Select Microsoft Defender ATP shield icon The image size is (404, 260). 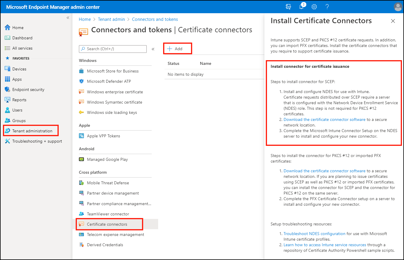click(x=82, y=81)
